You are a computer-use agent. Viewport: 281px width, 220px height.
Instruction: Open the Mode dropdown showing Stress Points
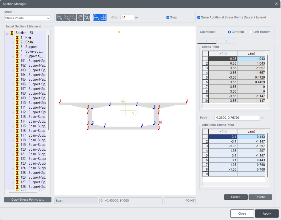(27, 18)
